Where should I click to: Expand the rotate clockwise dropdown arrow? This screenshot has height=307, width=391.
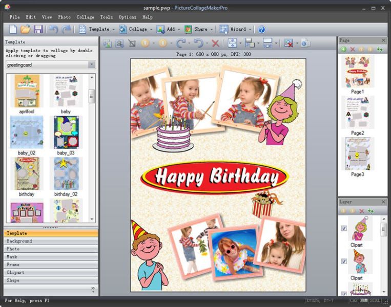click(x=189, y=43)
